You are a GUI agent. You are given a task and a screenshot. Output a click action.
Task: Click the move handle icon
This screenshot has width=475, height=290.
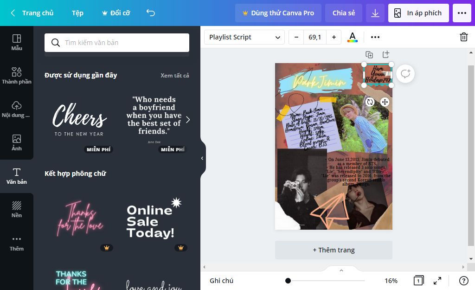click(x=385, y=102)
